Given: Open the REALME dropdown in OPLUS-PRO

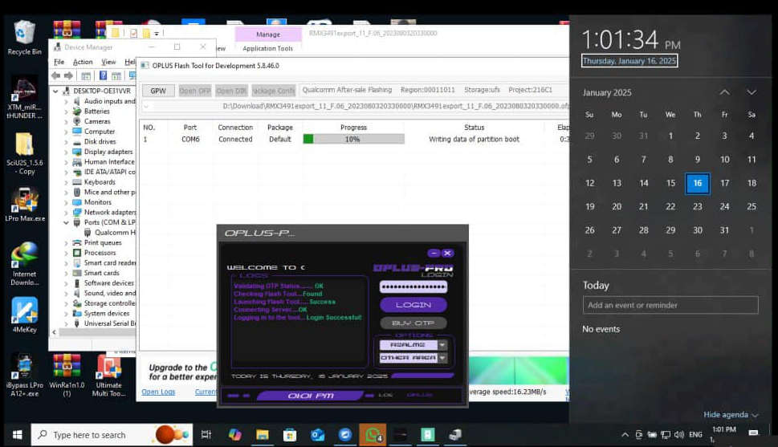Looking at the screenshot, I should click(x=442, y=345).
